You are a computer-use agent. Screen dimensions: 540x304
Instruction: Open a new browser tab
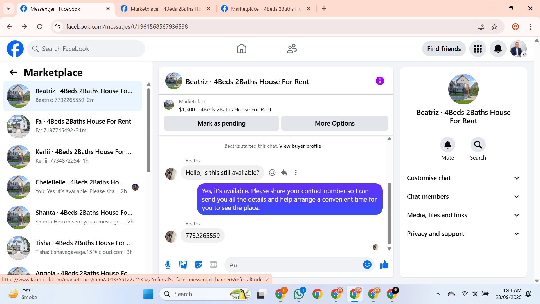click(324, 9)
